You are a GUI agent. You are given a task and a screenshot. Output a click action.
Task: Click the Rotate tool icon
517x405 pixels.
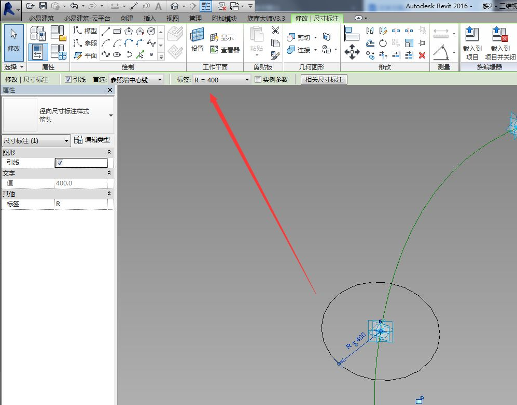383,43
